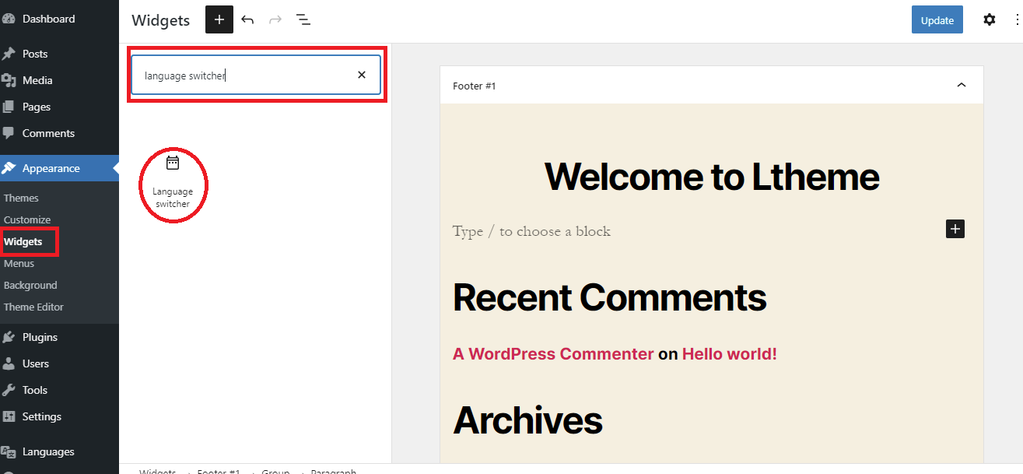Add block with inline plus button
Viewport: 1023px width, 474px height.
click(x=955, y=229)
